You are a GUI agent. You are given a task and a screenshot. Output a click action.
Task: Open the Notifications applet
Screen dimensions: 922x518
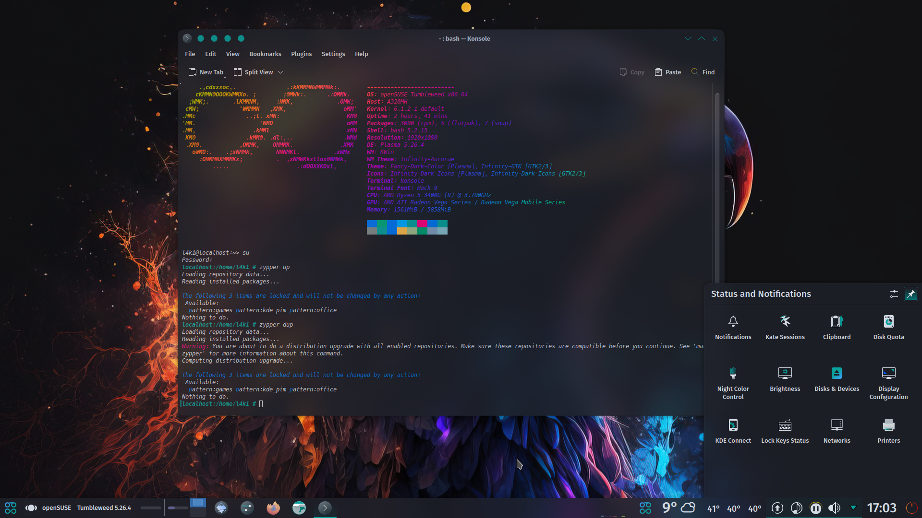(733, 328)
